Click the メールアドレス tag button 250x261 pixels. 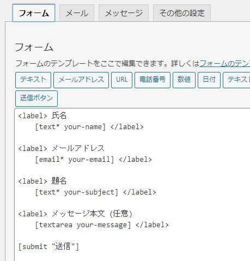point(81,80)
